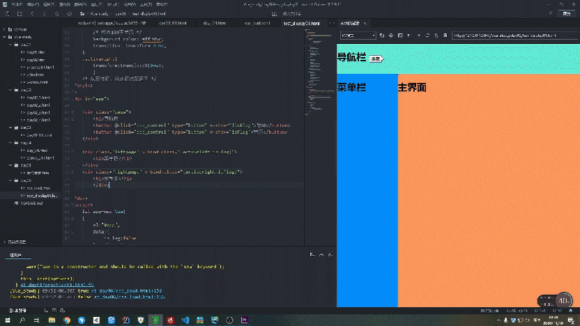Collapse the Vue study project folder
The height and width of the screenshot is (326, 580).
click(4, 37)
